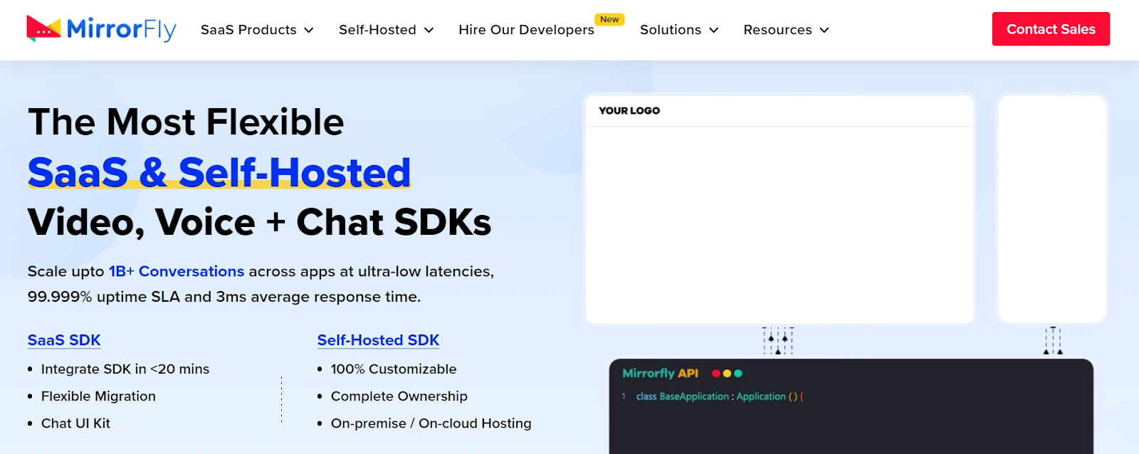Click "Integrate SDK in <20 mins" text
This screenshot has height=454, width=1139.
pos(125,369)
